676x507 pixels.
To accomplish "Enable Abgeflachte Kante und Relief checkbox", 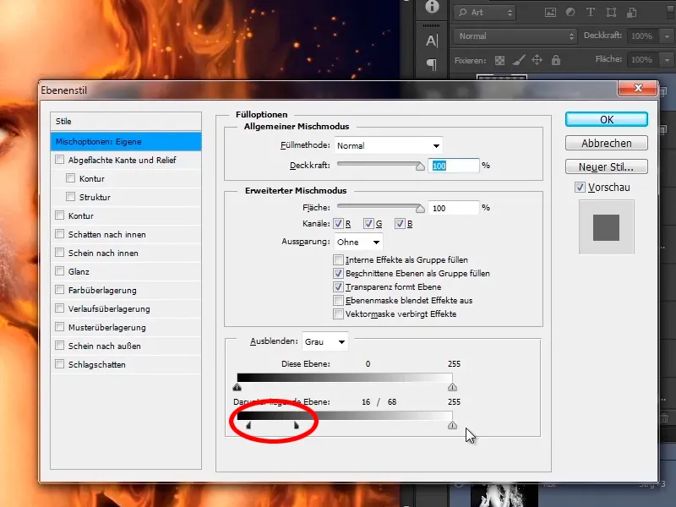I will (x=59, y=160).
